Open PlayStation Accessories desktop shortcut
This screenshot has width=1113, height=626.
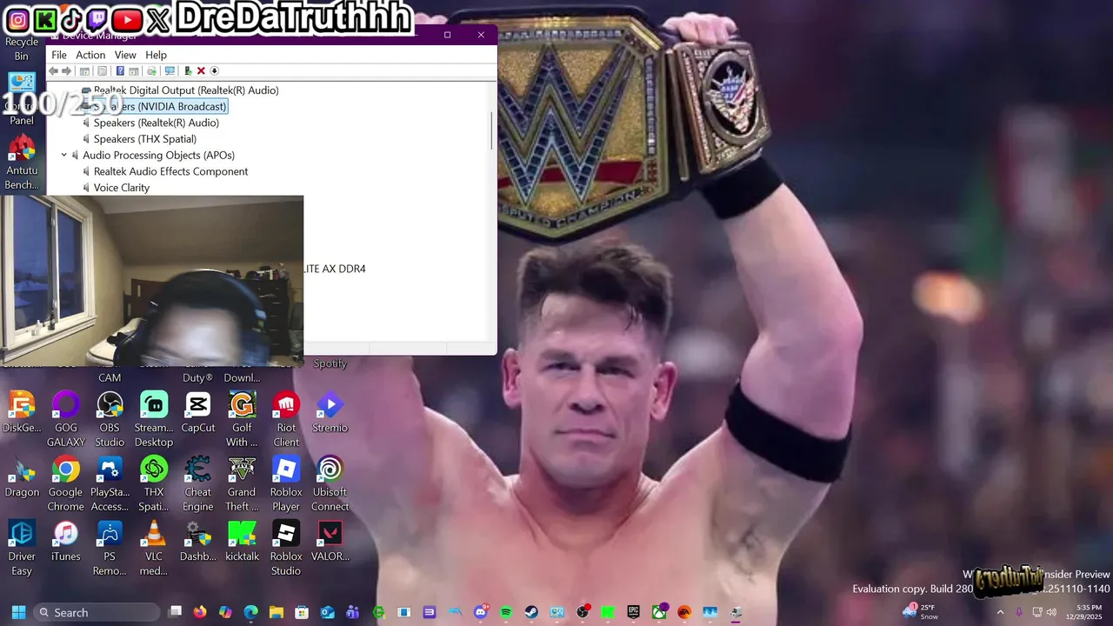click(x=110, y=483)
